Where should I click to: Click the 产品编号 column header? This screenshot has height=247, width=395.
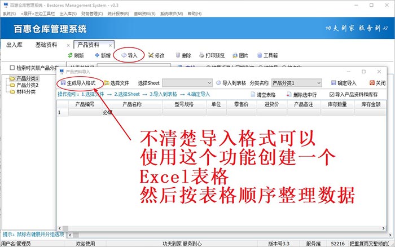(x=85, y=104)
